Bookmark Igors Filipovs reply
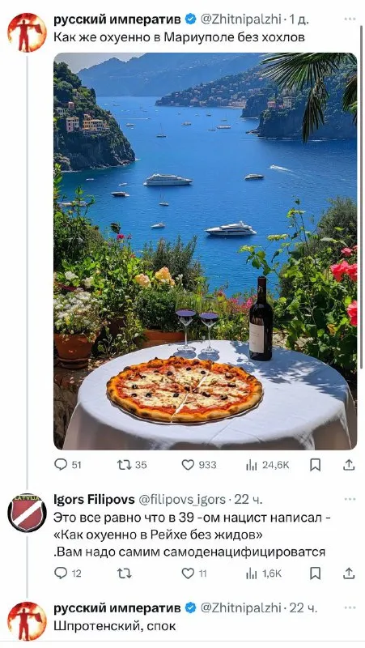This screenshot has width=365, height=648. [x=315, y=573]
